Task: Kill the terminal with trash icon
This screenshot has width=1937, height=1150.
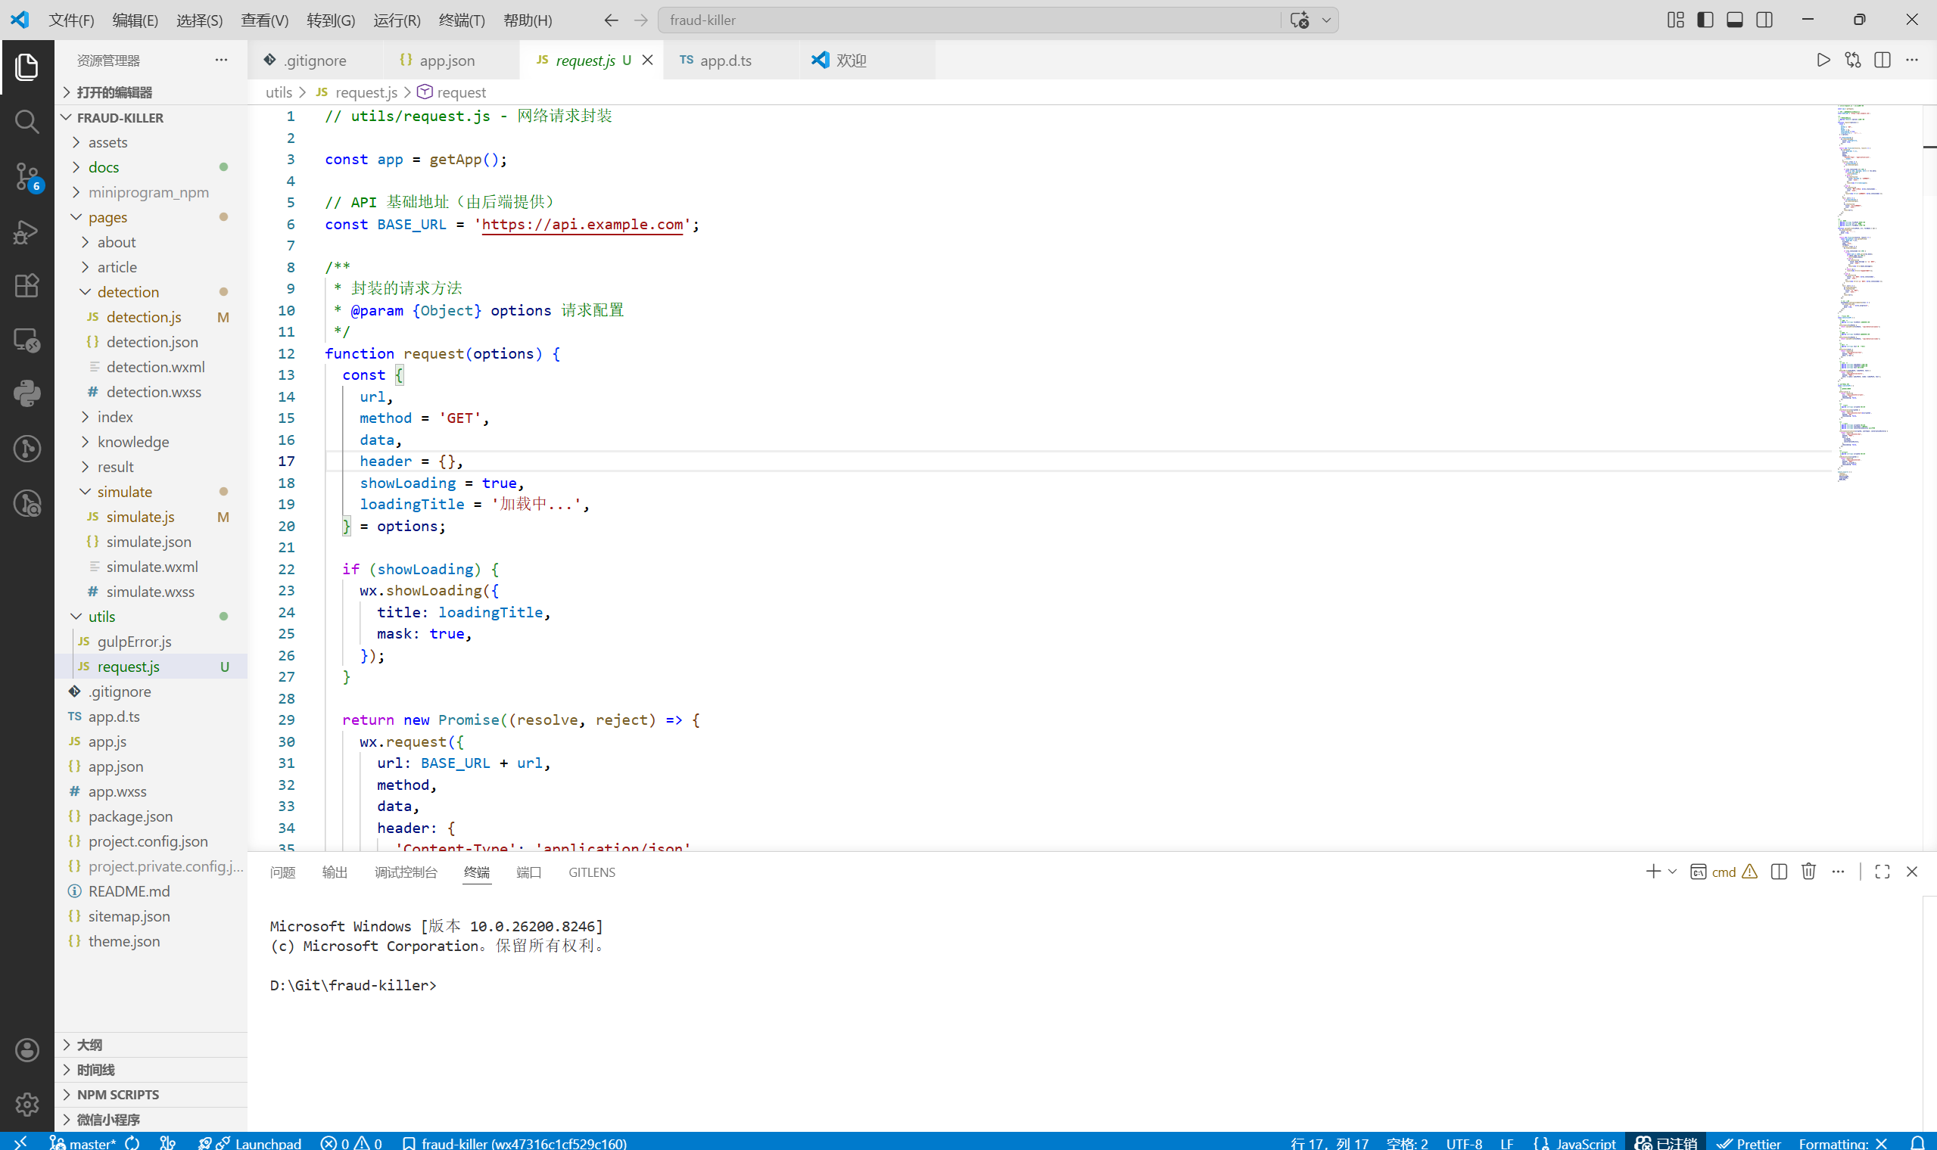Action: 1808,872
